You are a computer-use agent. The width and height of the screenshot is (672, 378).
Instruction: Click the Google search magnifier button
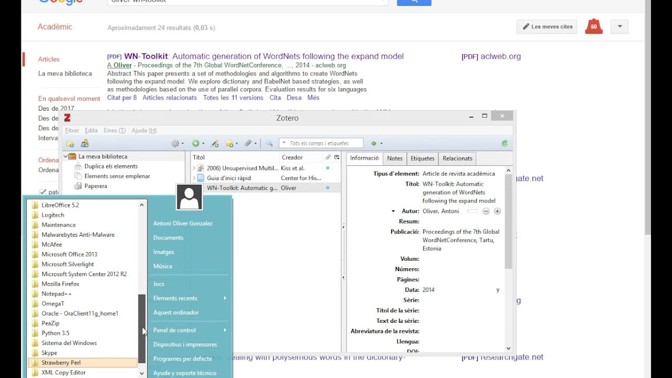pyautogui.click(x=414, y=2)
